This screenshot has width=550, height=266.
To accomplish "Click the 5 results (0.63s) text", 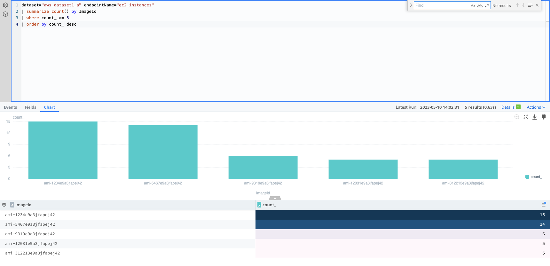I will 480,107.
